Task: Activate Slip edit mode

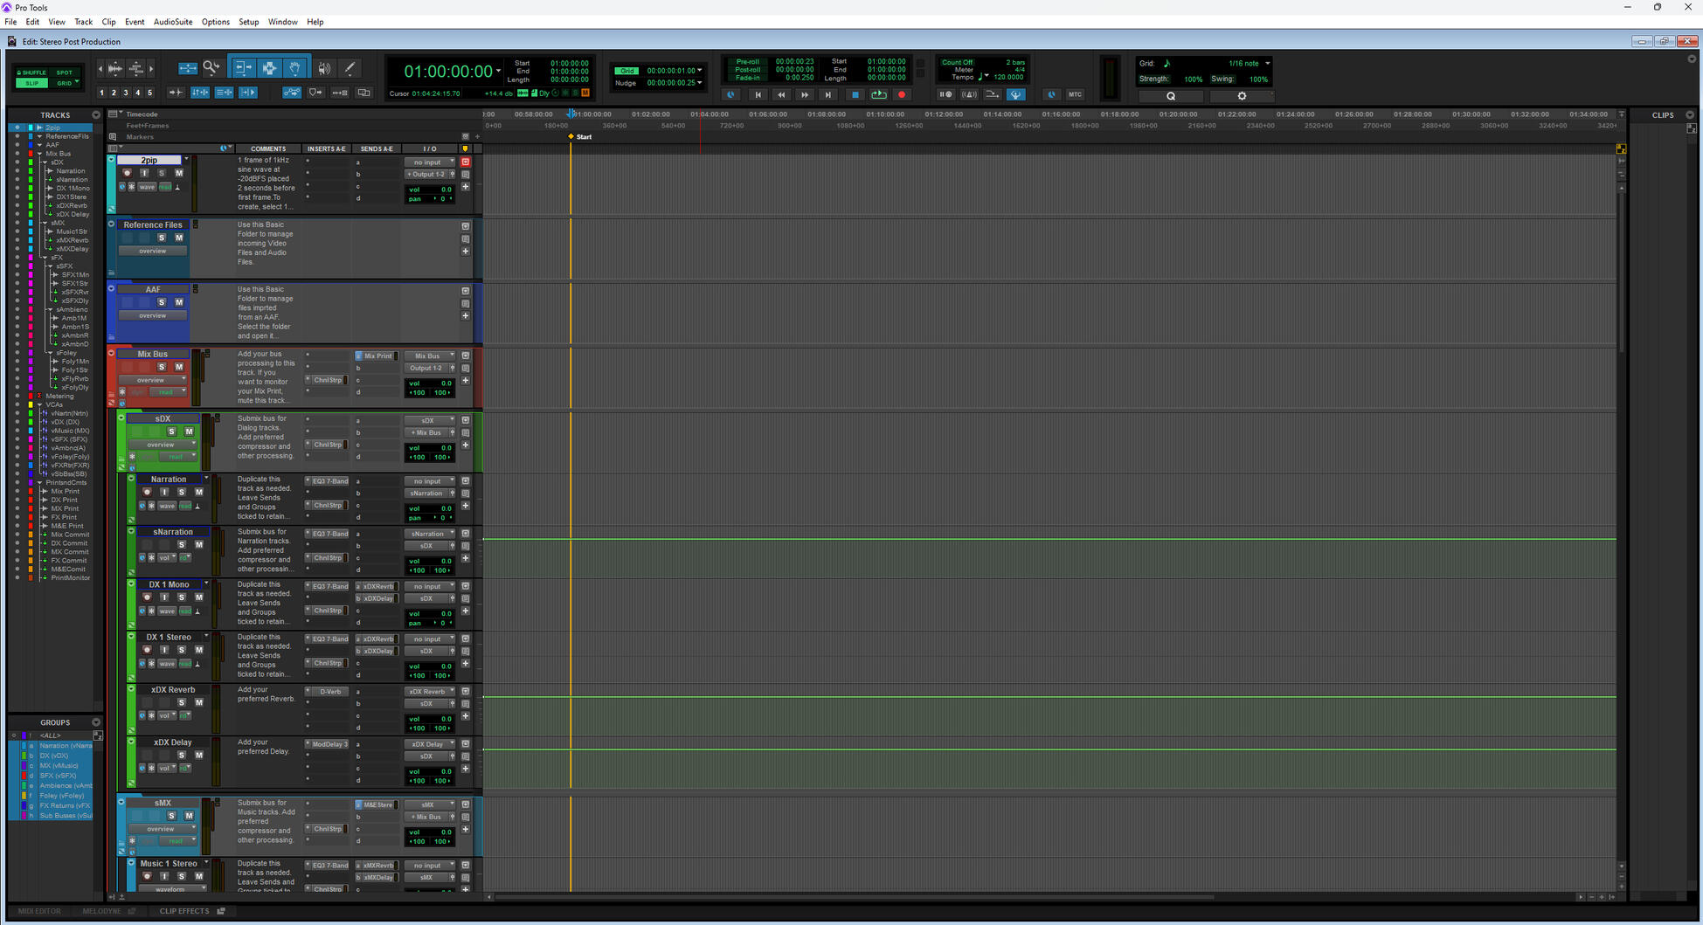Action: point(32,83)
